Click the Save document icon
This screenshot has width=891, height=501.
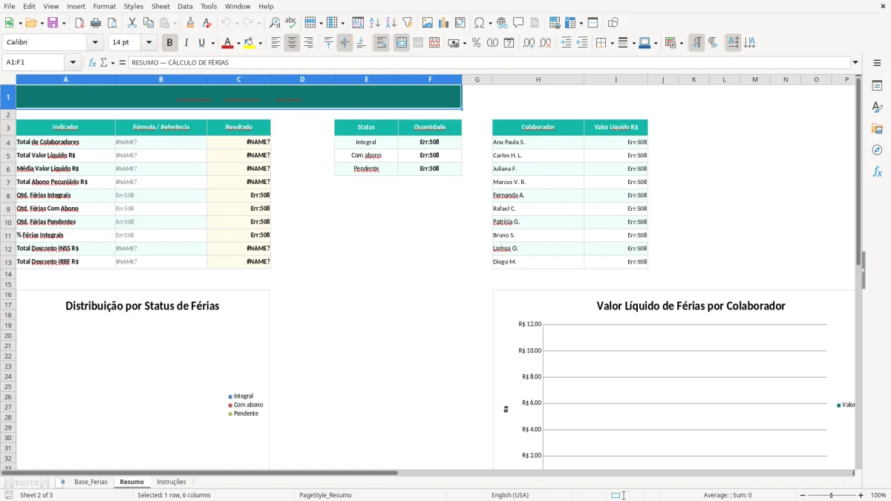pyautogui.click(x=52, y=23)
